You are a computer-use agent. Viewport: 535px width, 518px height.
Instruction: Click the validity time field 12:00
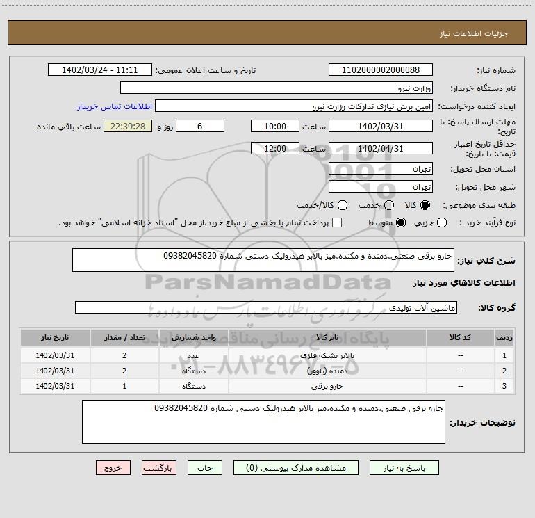click(275, 148)
